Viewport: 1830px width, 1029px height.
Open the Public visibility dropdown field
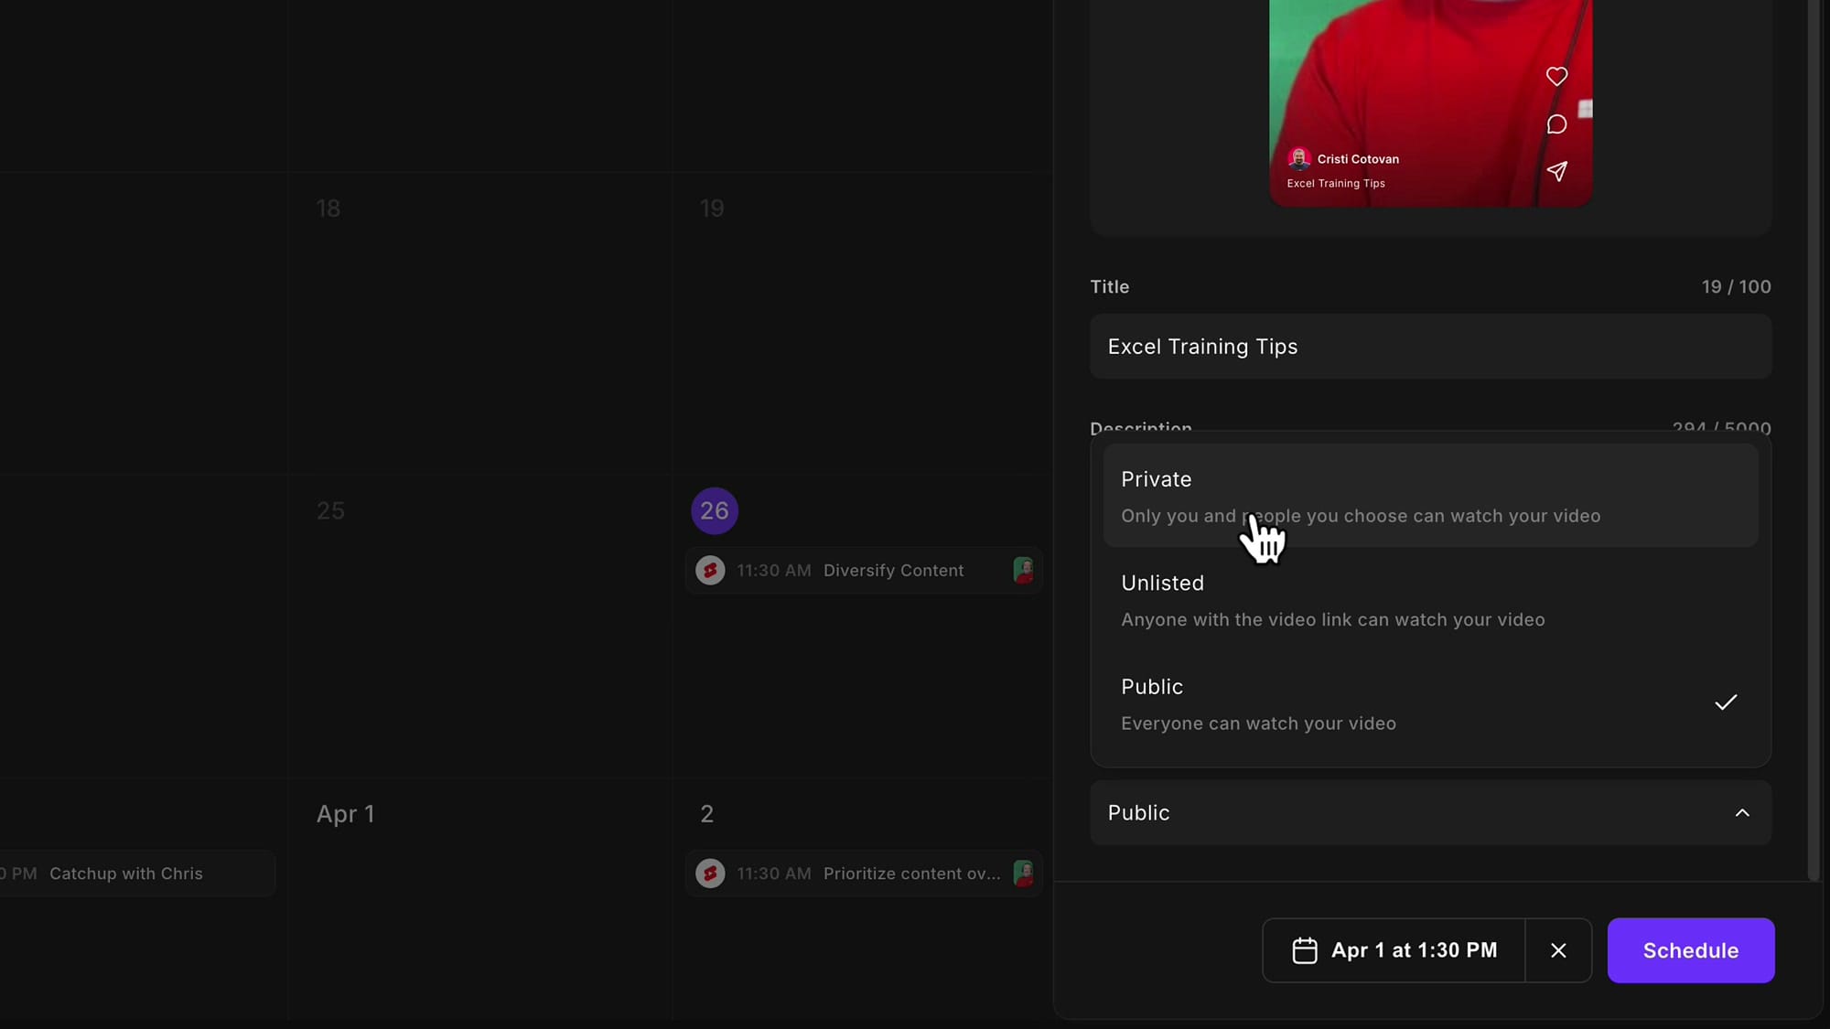click(1431, 813)
